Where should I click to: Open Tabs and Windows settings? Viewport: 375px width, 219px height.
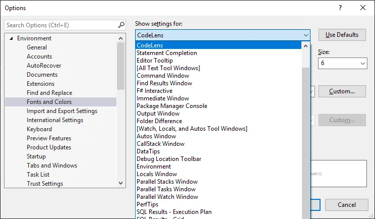click(52, 166)
